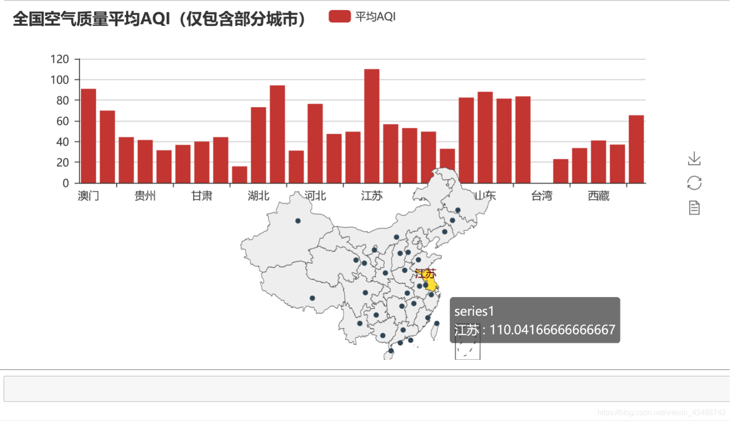Click the 台湾 axis label
The image size is (730, 421).
pyautogui.click(x=542, y=196)
